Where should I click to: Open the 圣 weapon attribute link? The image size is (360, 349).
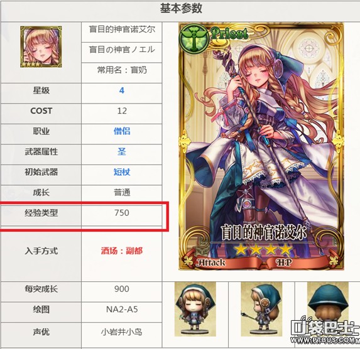click(x=122, y=151)
